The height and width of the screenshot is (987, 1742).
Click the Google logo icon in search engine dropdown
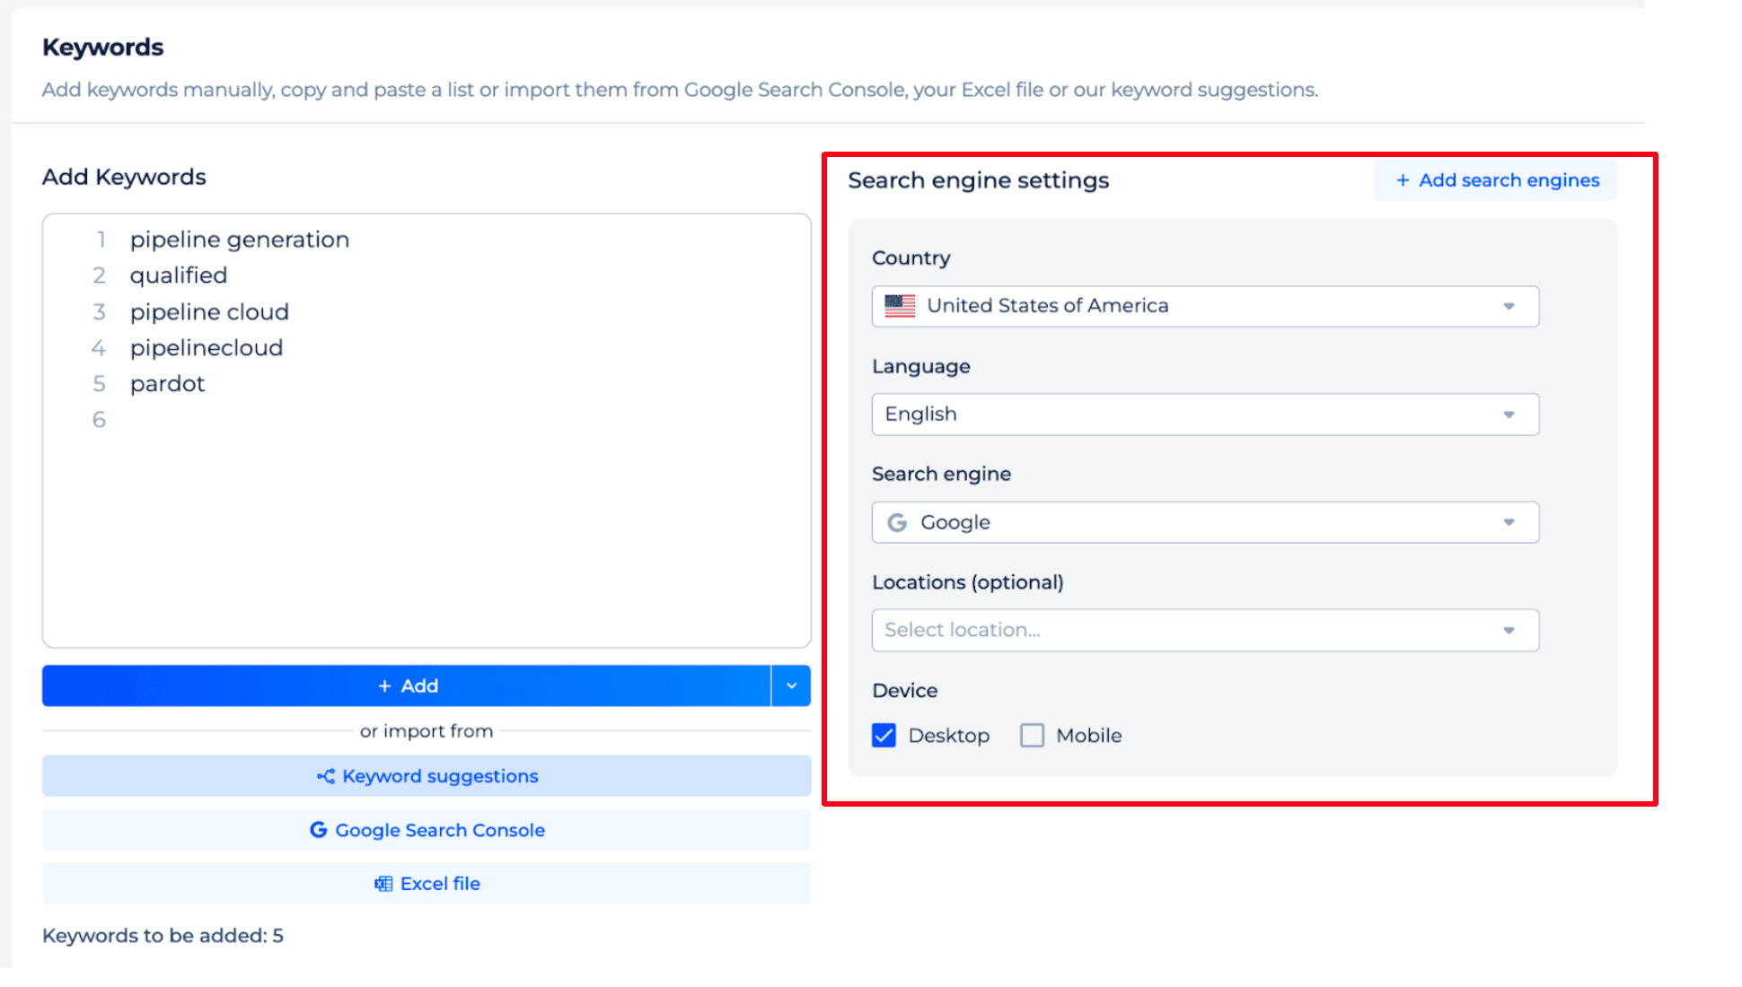(x=899, y=521)
